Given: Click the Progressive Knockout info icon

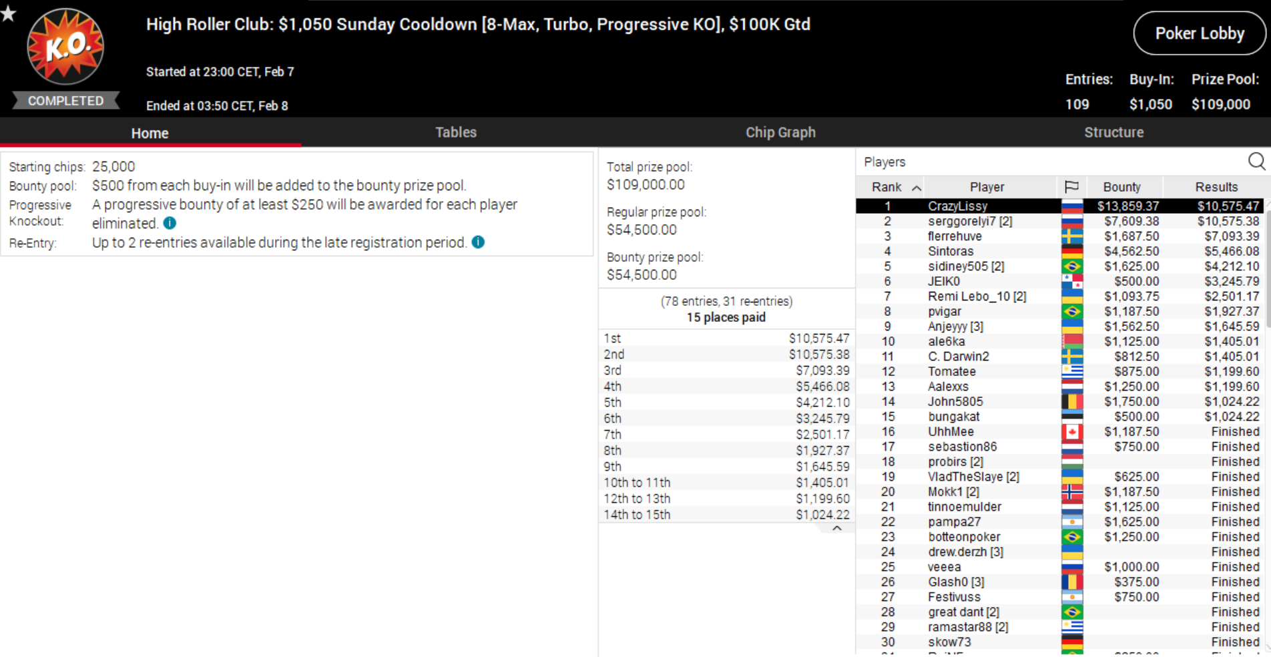Looking at the screenshot, I should click(x=170, y=223).
